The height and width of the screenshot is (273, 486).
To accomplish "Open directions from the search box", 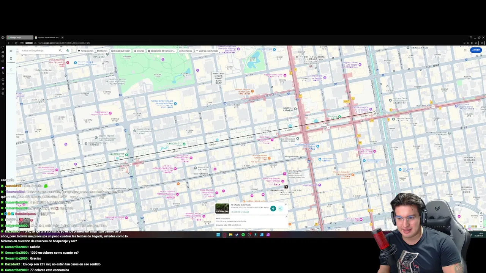I will pyautogui.click(x=68, y=50).
